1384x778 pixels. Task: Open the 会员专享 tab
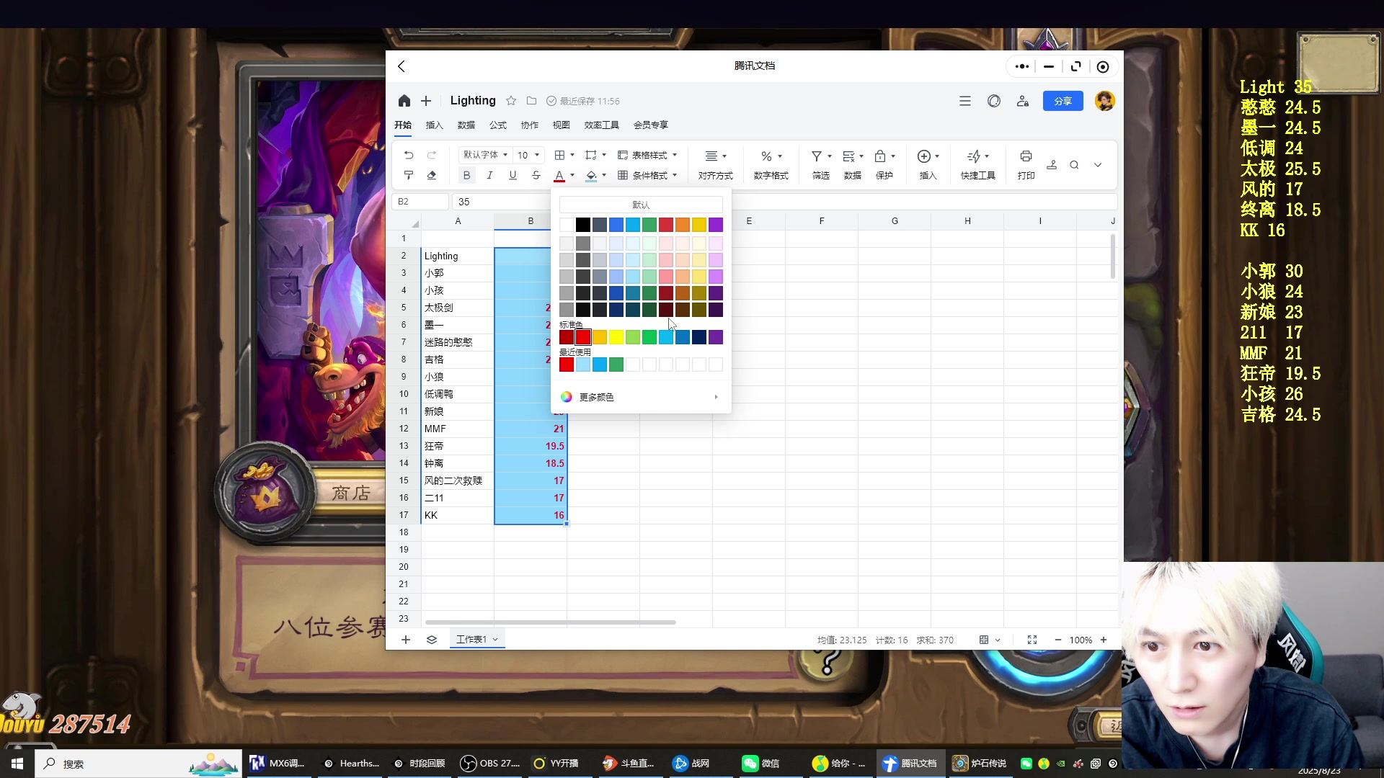(x=651, y=125)
